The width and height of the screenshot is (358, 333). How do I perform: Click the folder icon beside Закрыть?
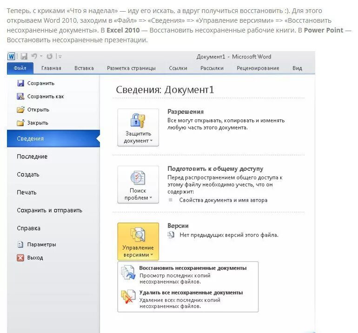point(20,123)
